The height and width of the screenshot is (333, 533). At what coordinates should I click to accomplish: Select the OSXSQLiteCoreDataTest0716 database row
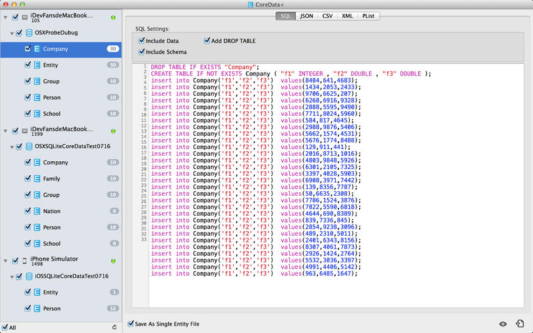pyautogui.click(x=61, y=147)
